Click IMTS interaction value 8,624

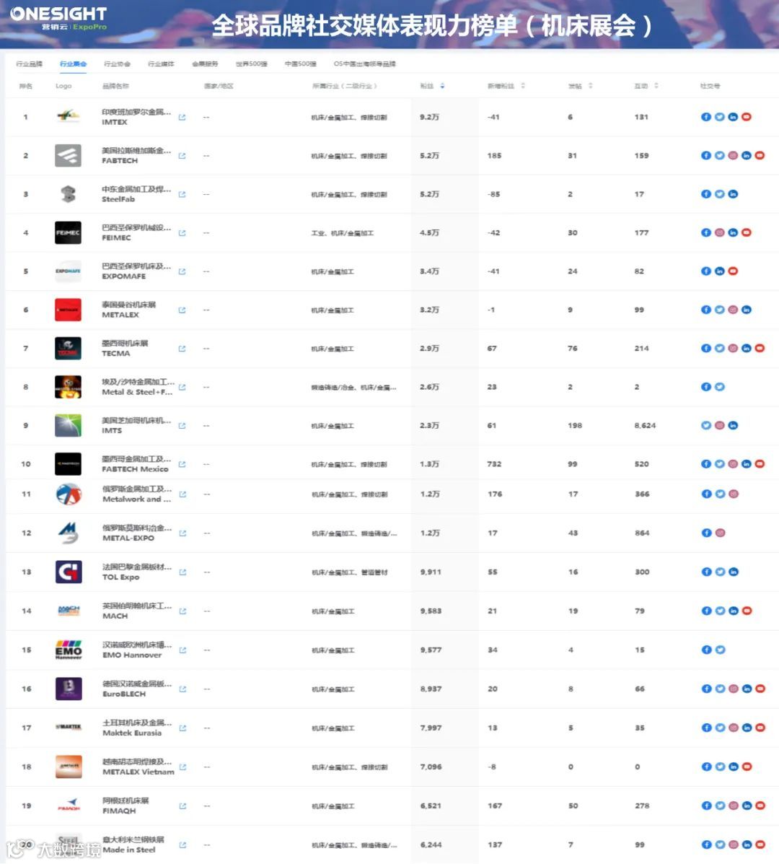pyautogui.click(x=645, y=425)
